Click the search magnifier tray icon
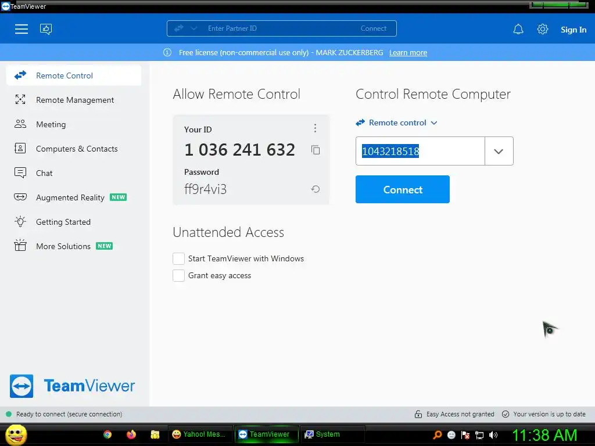 438,435
